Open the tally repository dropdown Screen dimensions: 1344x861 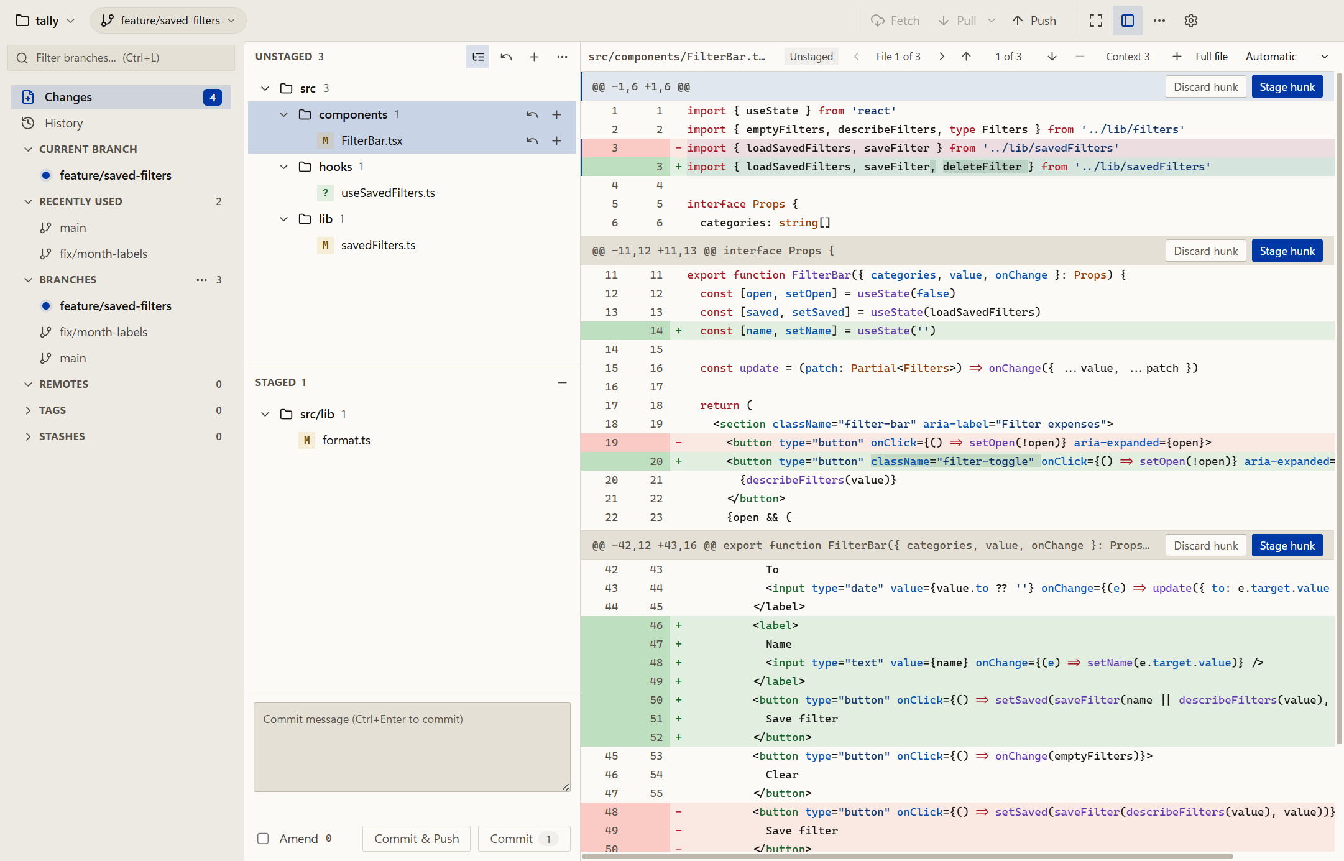click(x=45, y=21)
